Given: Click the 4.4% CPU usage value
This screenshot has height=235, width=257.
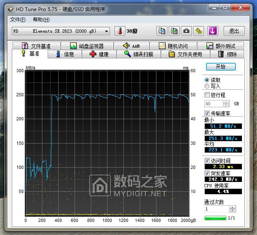Looking at the screenshot, I should tap(223, 191).
